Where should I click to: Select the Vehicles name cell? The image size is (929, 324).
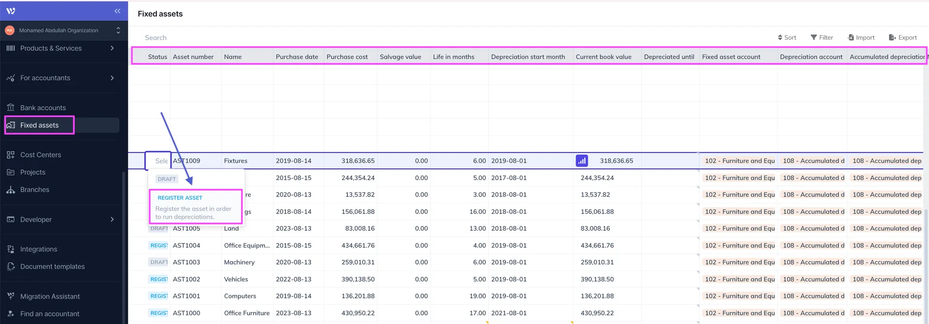pos(247,279)
